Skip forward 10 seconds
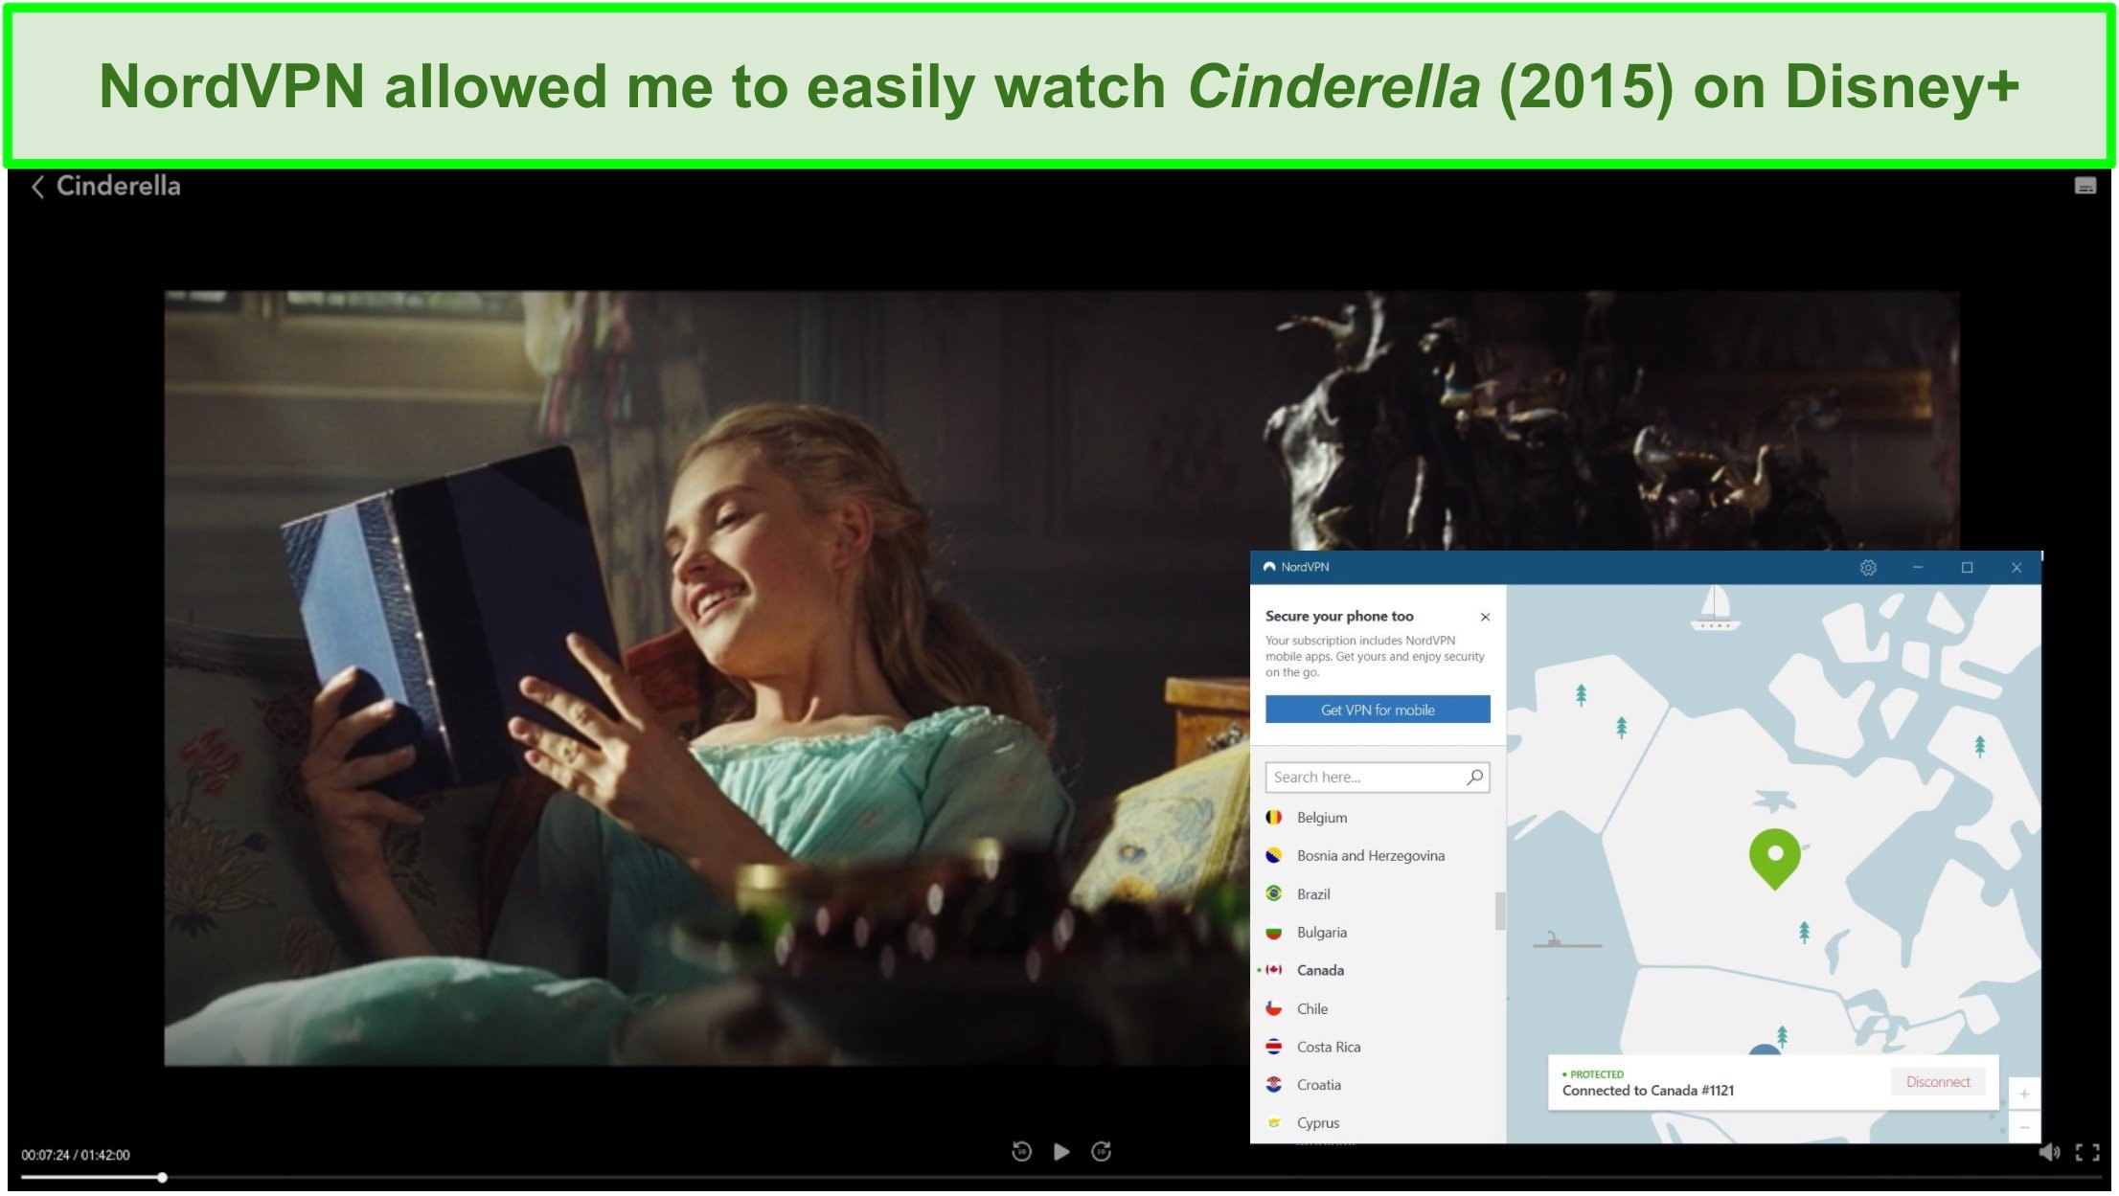The height and width of the screenshot is (1196, 2119). click(1102, 1152)
